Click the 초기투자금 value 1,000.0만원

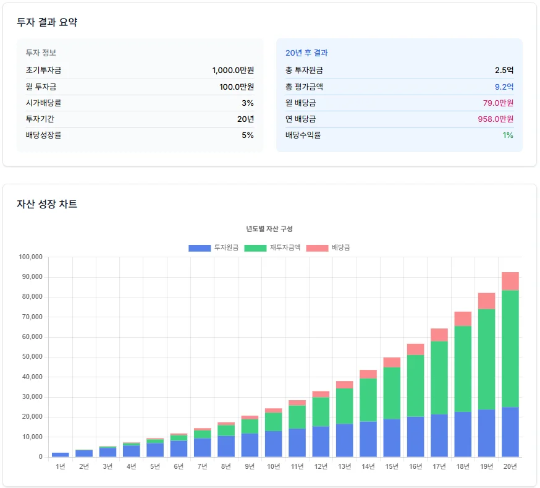click(232, 71)
